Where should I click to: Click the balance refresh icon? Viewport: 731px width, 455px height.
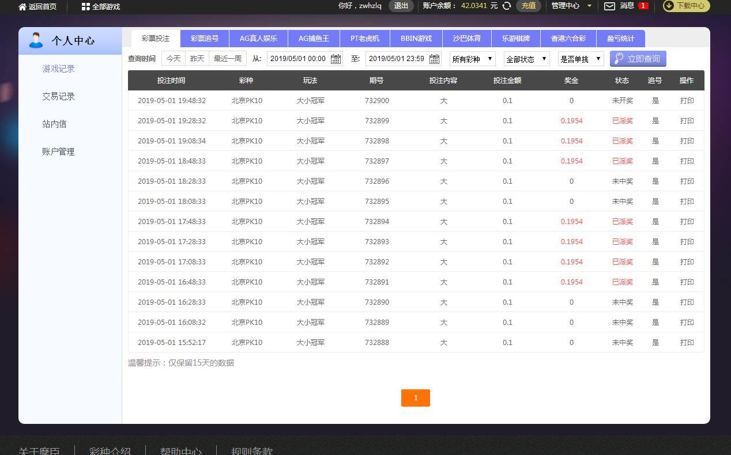tap(507, 6)
